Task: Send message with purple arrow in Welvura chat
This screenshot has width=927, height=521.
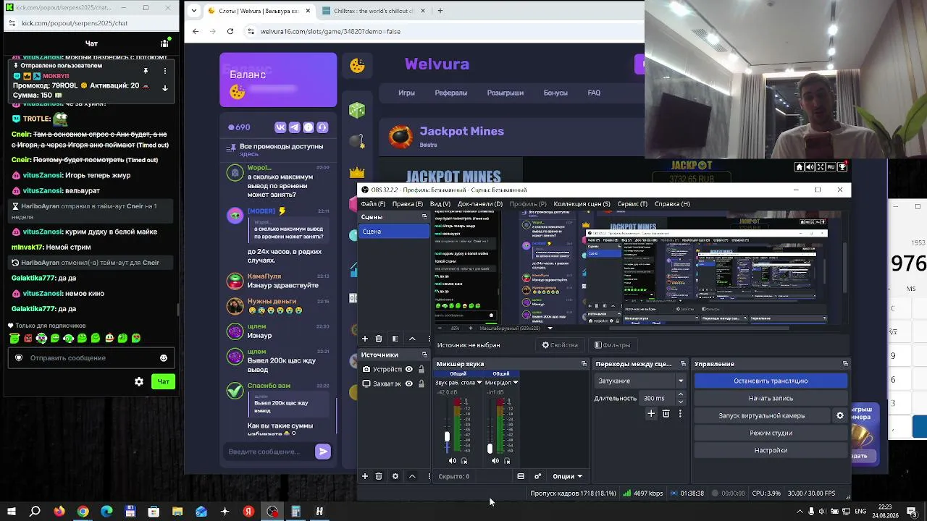Action: (x=323, y=452)
